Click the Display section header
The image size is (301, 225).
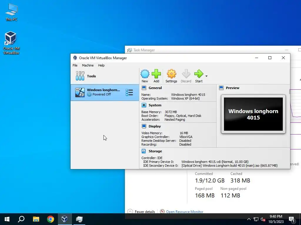[155, 126]
